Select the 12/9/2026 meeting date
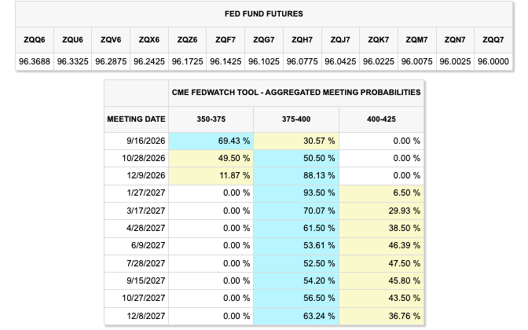Image resolution: width=528 pixels, height=330 pixels. coord(137,175)
